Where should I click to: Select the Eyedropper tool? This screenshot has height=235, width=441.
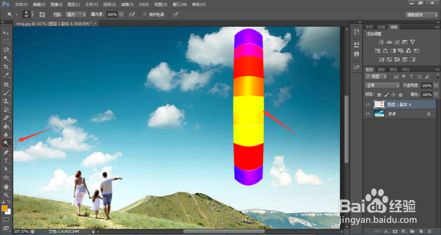point(6,75)
